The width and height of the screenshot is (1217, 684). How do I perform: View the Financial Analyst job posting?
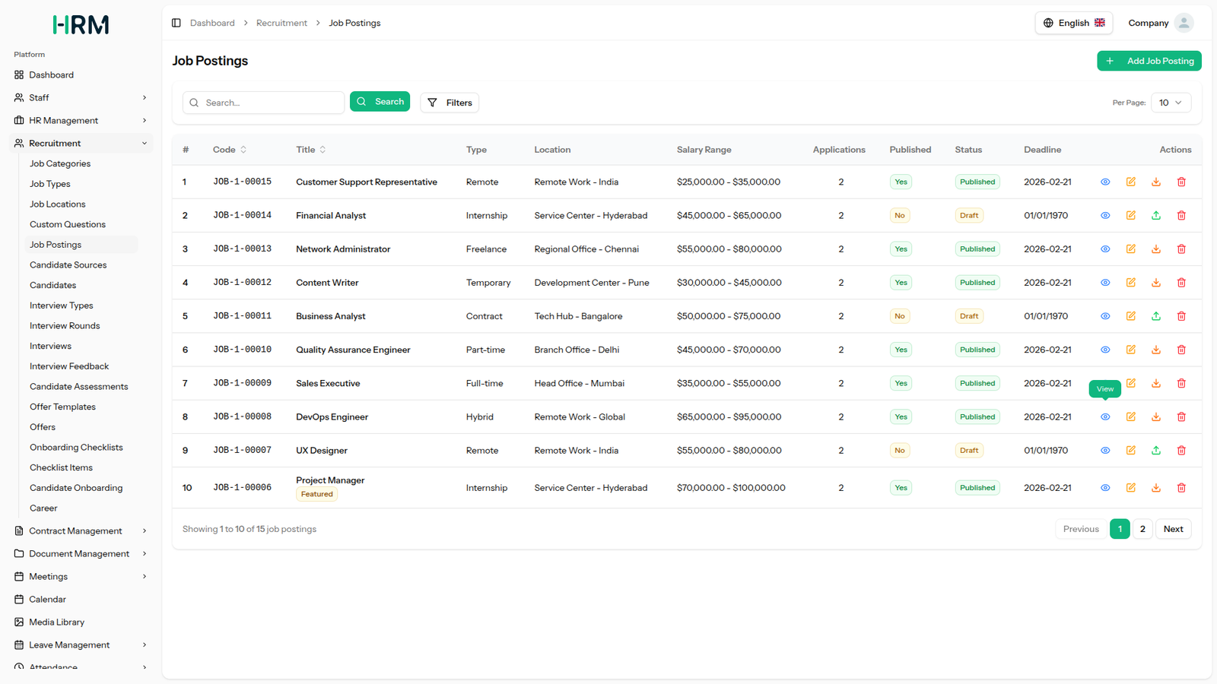click(x=1105, y=216)
